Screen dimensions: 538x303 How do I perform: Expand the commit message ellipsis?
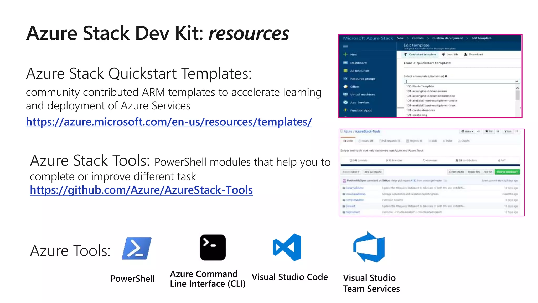pos(446,181)
